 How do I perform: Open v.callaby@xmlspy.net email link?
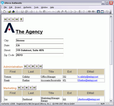(88, 77)
